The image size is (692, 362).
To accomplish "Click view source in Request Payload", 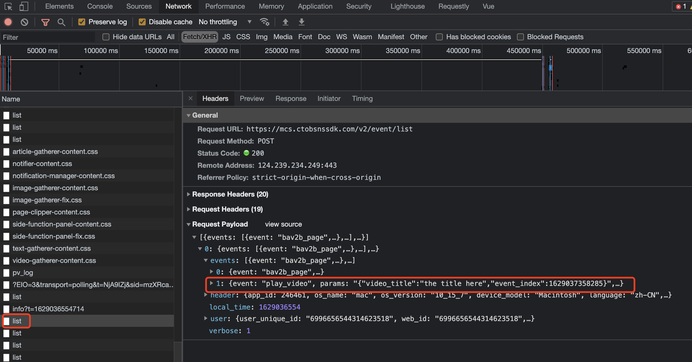I will coord(283,224).
